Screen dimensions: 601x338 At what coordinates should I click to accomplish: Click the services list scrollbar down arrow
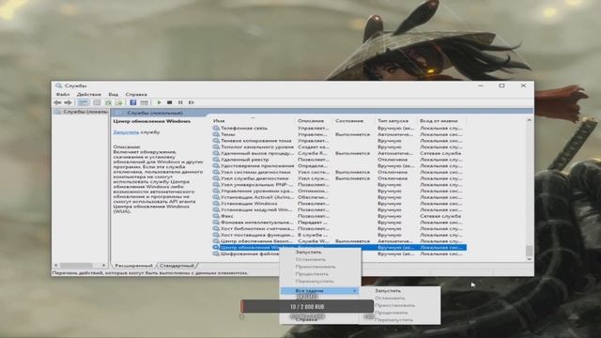529,259
